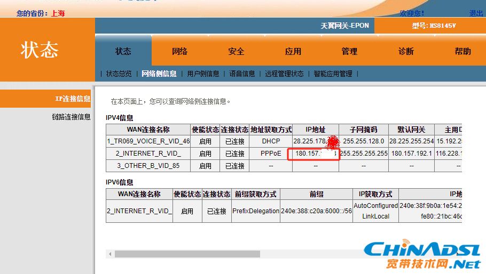486x274 pixels.
Task: Open the 诊断 tab
Action: point(406,52)
